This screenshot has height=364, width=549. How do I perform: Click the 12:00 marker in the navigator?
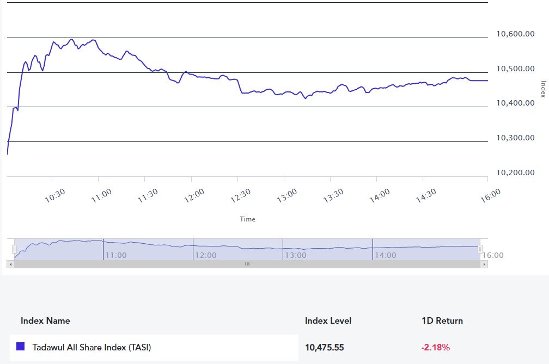coord(205,255)
